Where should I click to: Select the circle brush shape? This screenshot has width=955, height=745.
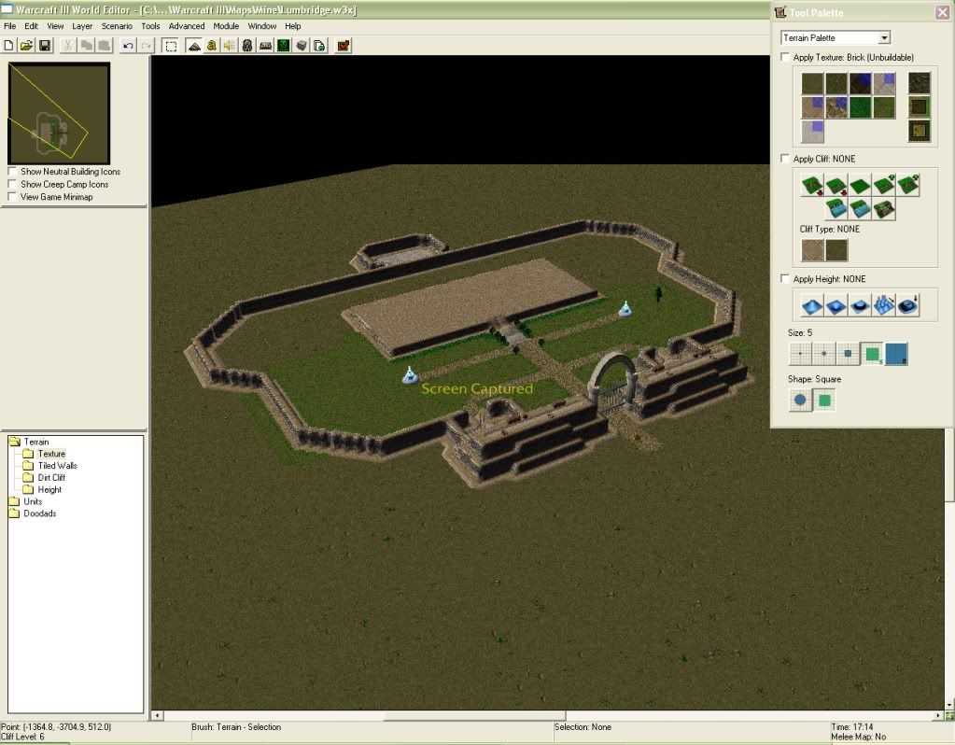point(800,401)
